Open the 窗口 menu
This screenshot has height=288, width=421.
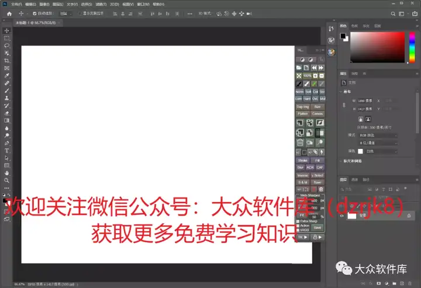tap(143, 4)
